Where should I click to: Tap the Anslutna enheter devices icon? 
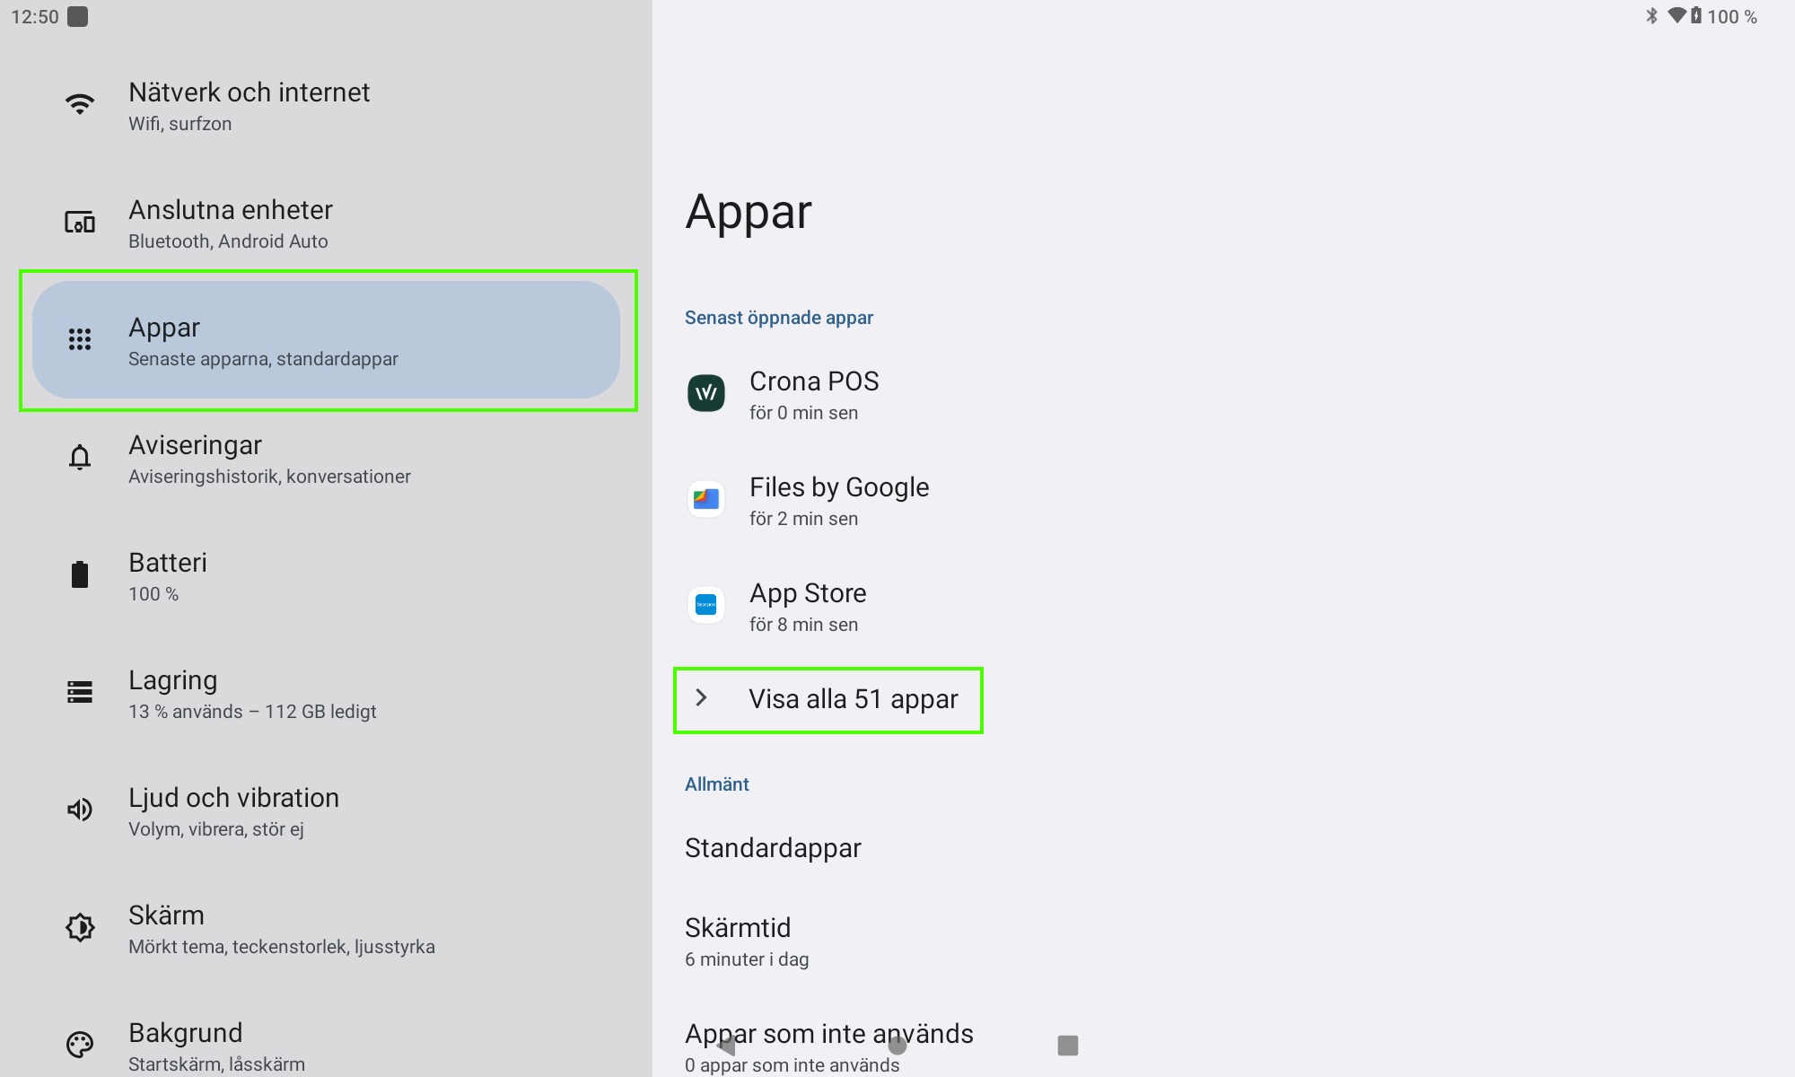coord(80,223)
